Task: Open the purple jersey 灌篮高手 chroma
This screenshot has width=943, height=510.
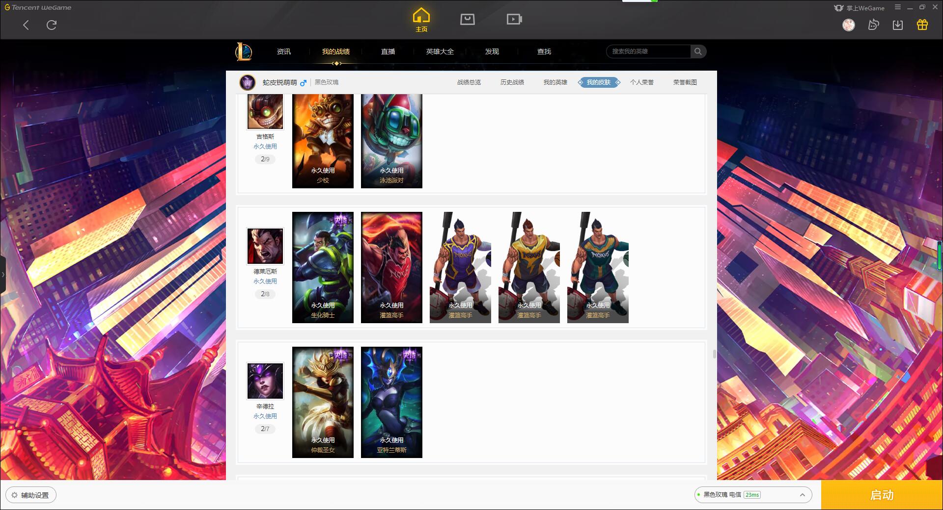Action: coord(460,267)
